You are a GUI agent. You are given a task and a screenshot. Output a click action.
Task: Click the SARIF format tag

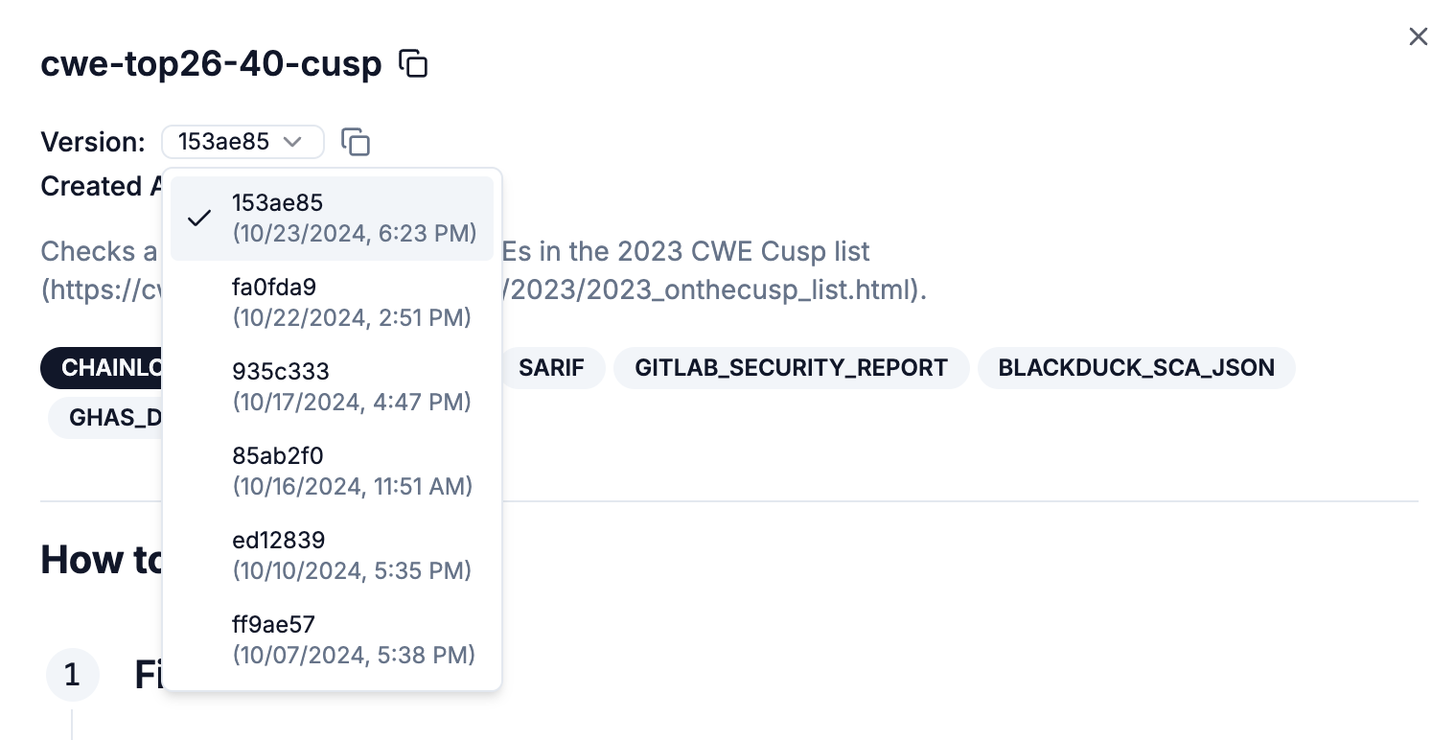(551, 368)
